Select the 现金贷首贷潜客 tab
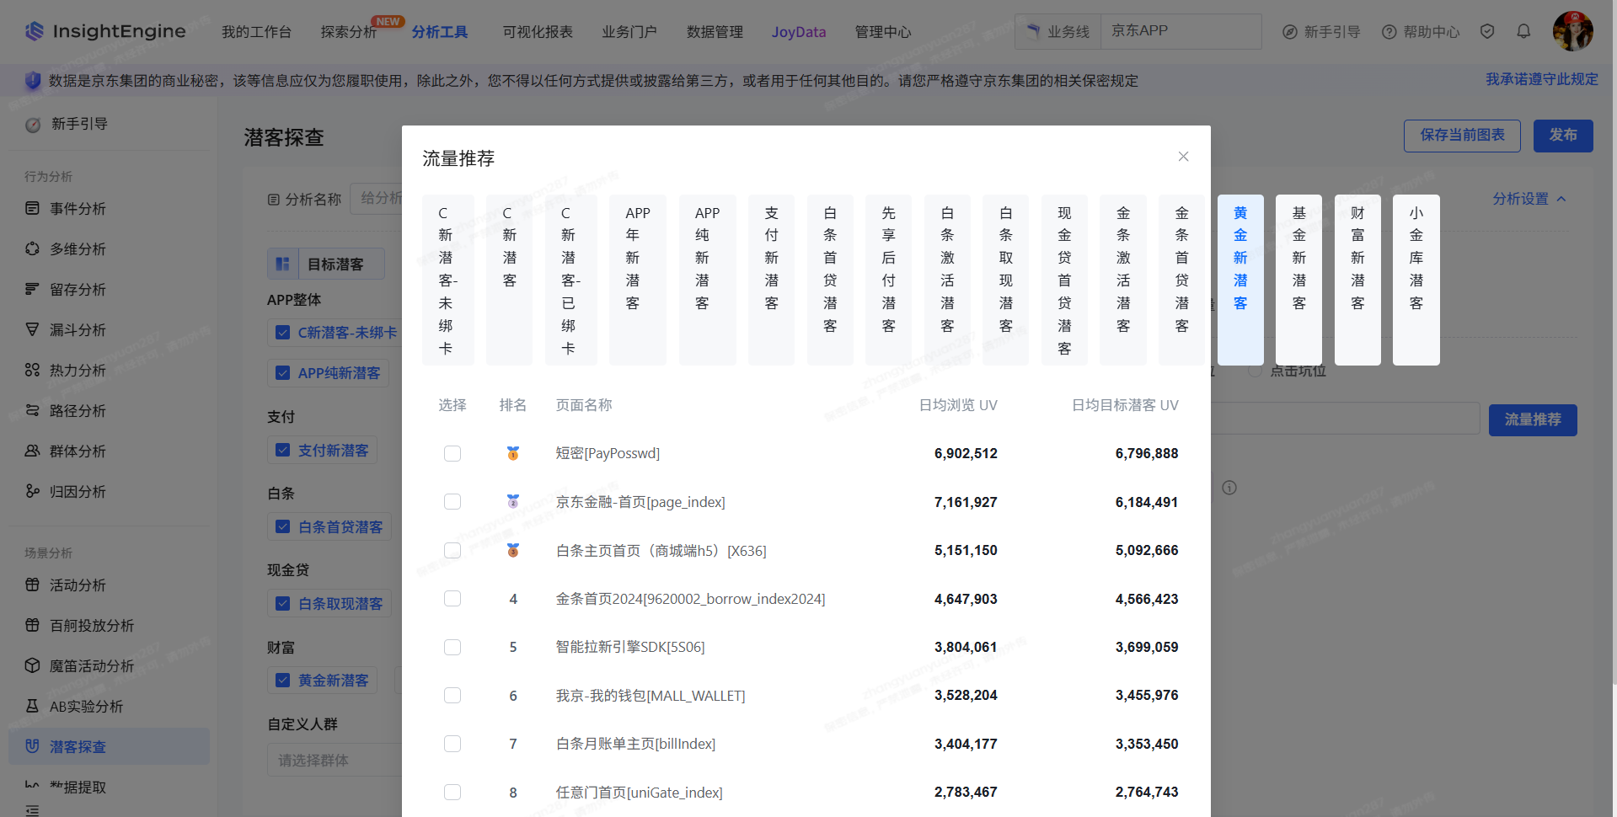1617x817 pixels. click(x=1064, y=280)
